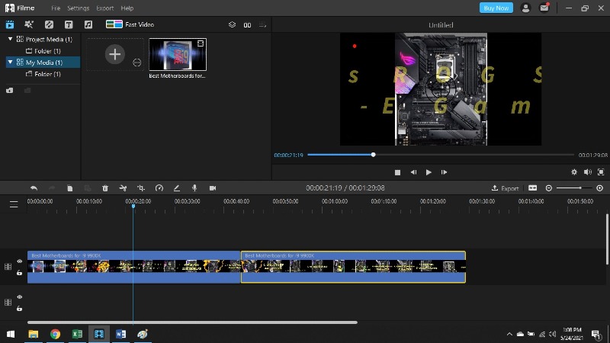This screenshot has width=610, height=343.
Task: Click the fit timeline to window icon
Action: coord(532,188)
